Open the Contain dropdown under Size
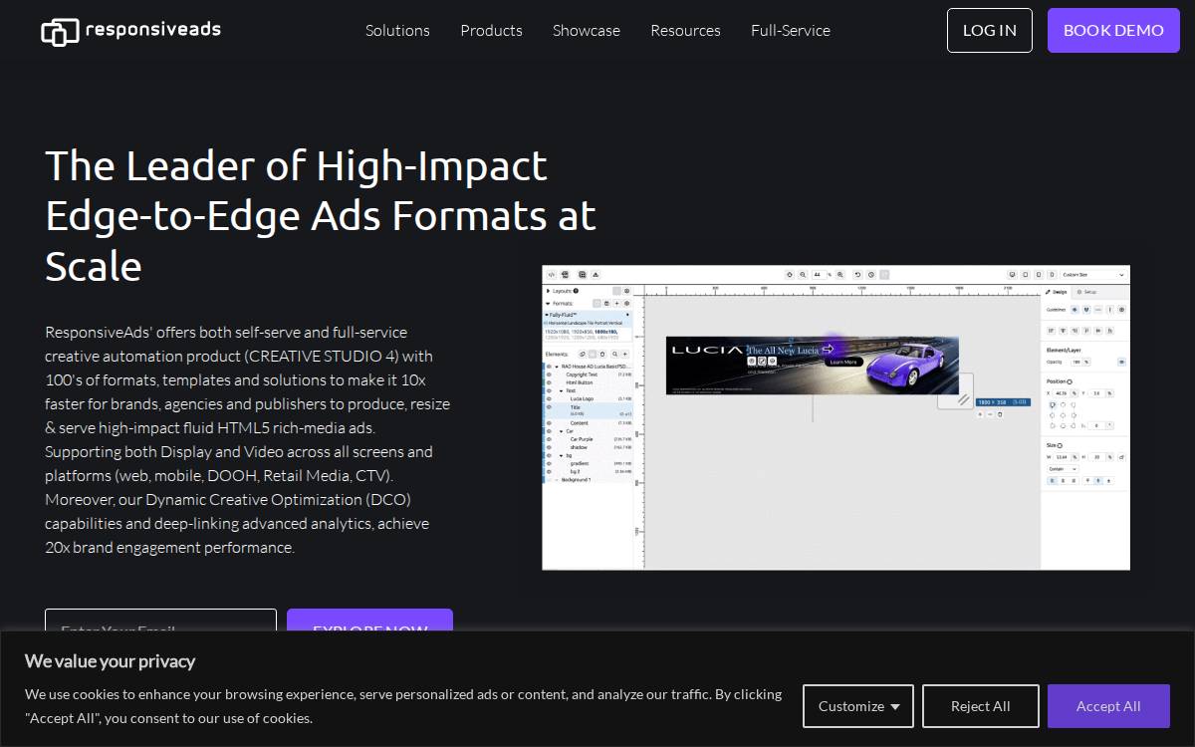 [1063, 469]
